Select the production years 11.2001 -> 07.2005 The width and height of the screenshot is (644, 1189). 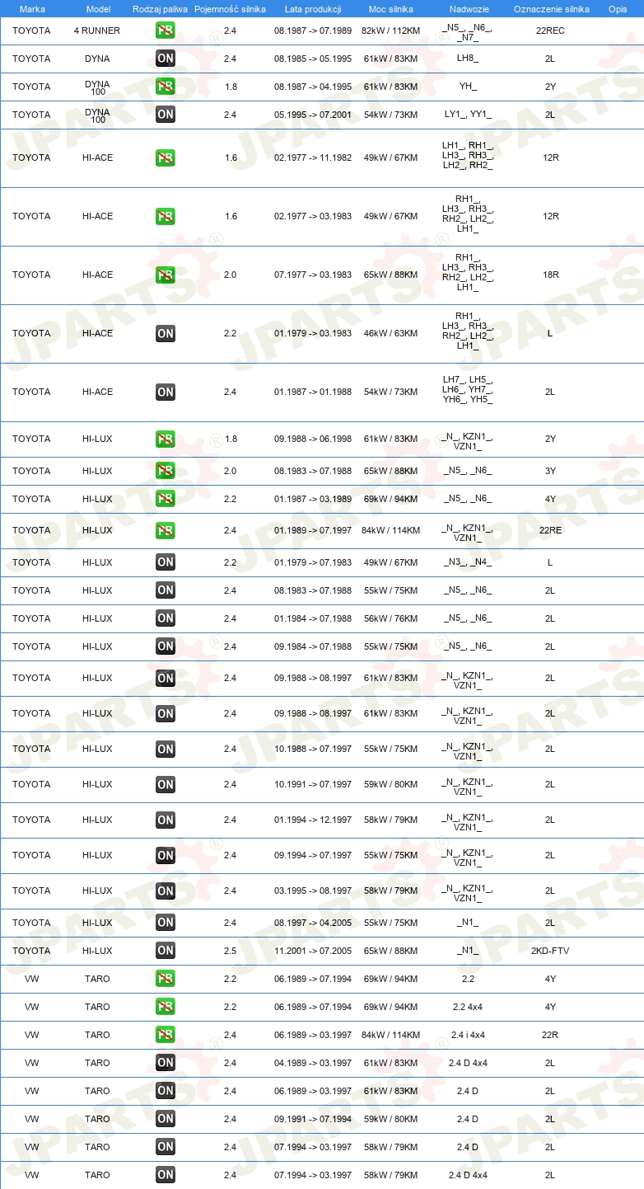coord(313,951)
